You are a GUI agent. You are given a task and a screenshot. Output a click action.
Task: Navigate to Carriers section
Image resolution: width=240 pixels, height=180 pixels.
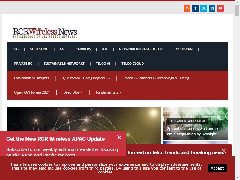(83, 49)
